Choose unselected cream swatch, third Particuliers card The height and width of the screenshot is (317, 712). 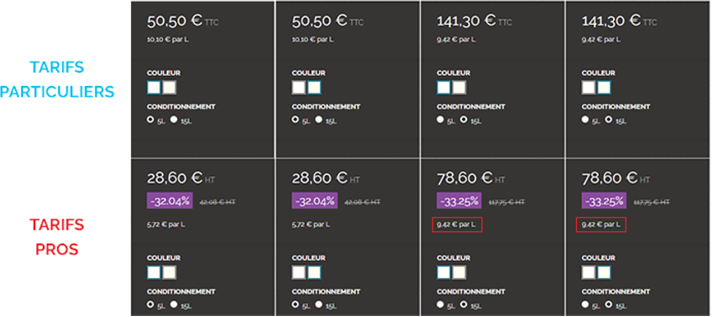[460, 87]
